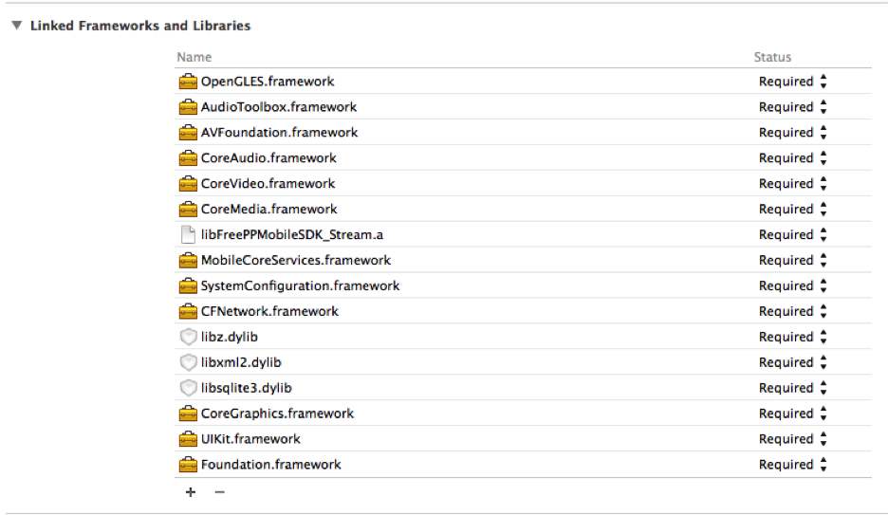Click the OpenGLES.framework toolbox icon

(188, 82)
